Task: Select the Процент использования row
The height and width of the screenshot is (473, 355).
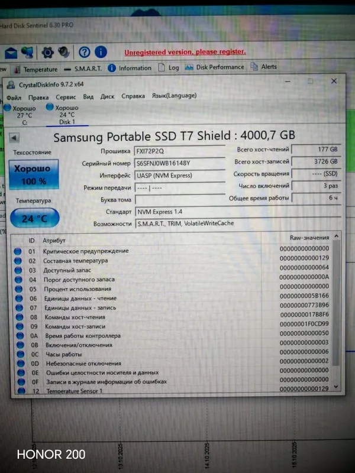Action: pyautogui.click(x=172, y=288)
